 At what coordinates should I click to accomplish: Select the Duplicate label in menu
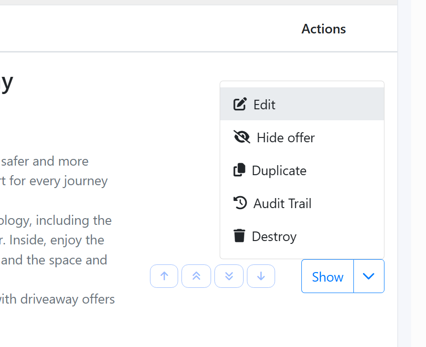point(279,171)
